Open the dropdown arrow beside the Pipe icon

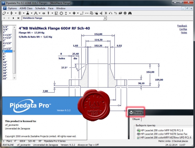tap(8, 13)
